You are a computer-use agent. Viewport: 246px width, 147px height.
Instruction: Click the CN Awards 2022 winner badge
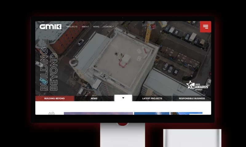197,86
